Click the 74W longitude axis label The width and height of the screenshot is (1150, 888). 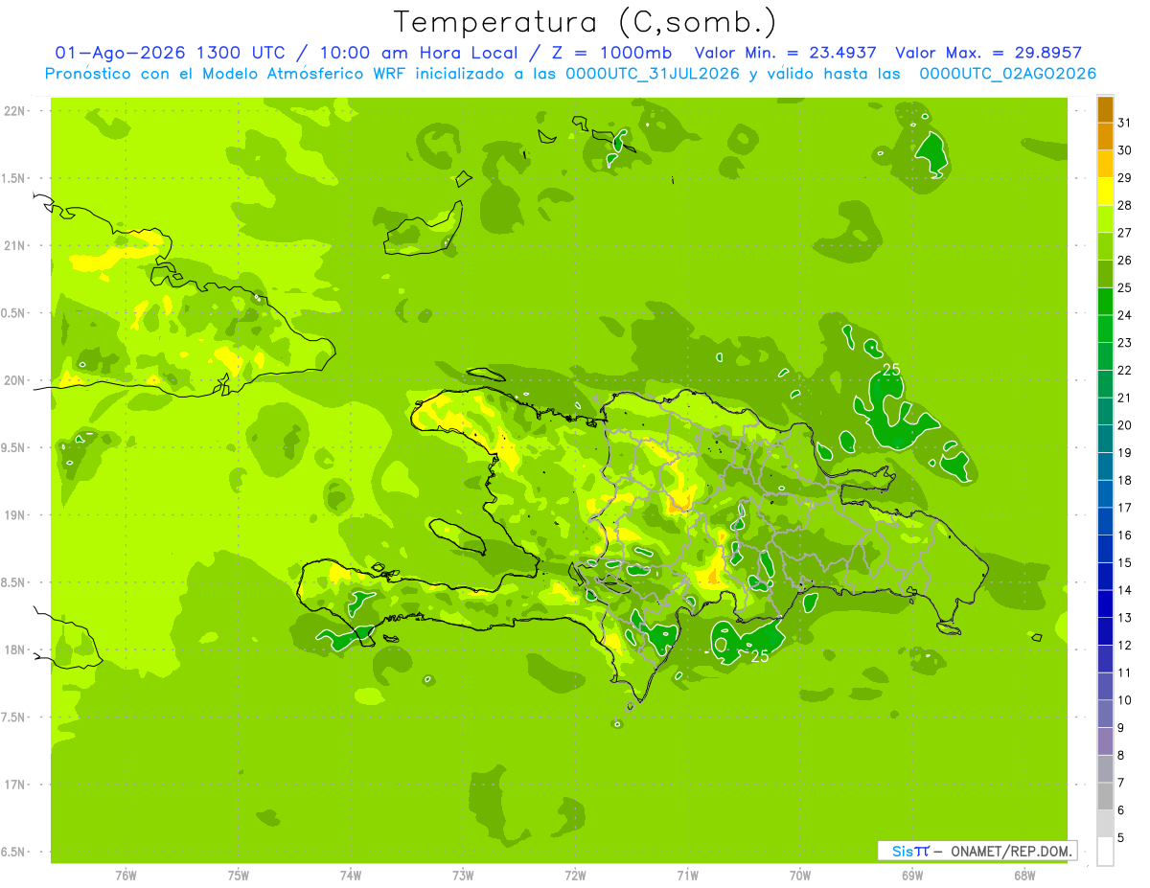tap(350, 875)
